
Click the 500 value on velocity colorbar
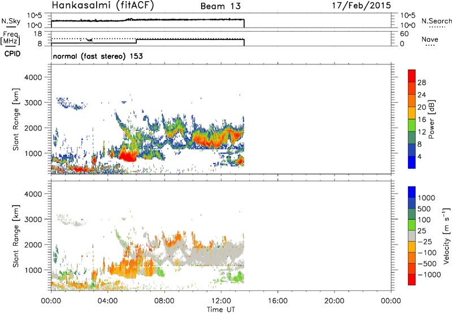click(423, 209)
